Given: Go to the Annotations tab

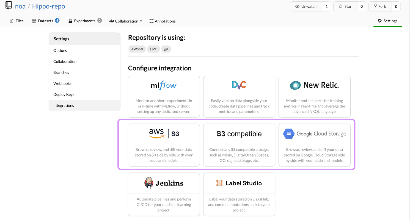Looking at the screenshot, I should tap(163, 21).
